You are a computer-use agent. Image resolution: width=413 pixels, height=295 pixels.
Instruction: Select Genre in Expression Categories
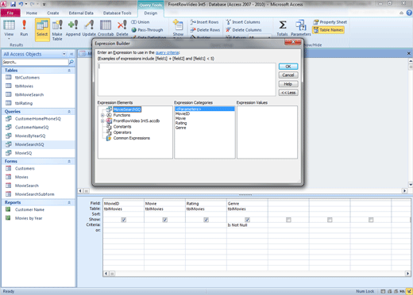click(181, 128)
